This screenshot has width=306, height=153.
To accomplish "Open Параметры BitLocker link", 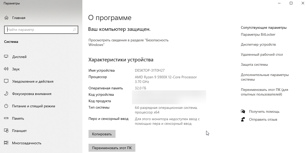I will [x=258, y=34].
